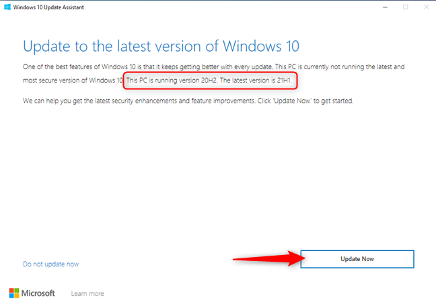Choose the Do not update now link
Viewport: 436px width, 304px height.
[50, 264]
